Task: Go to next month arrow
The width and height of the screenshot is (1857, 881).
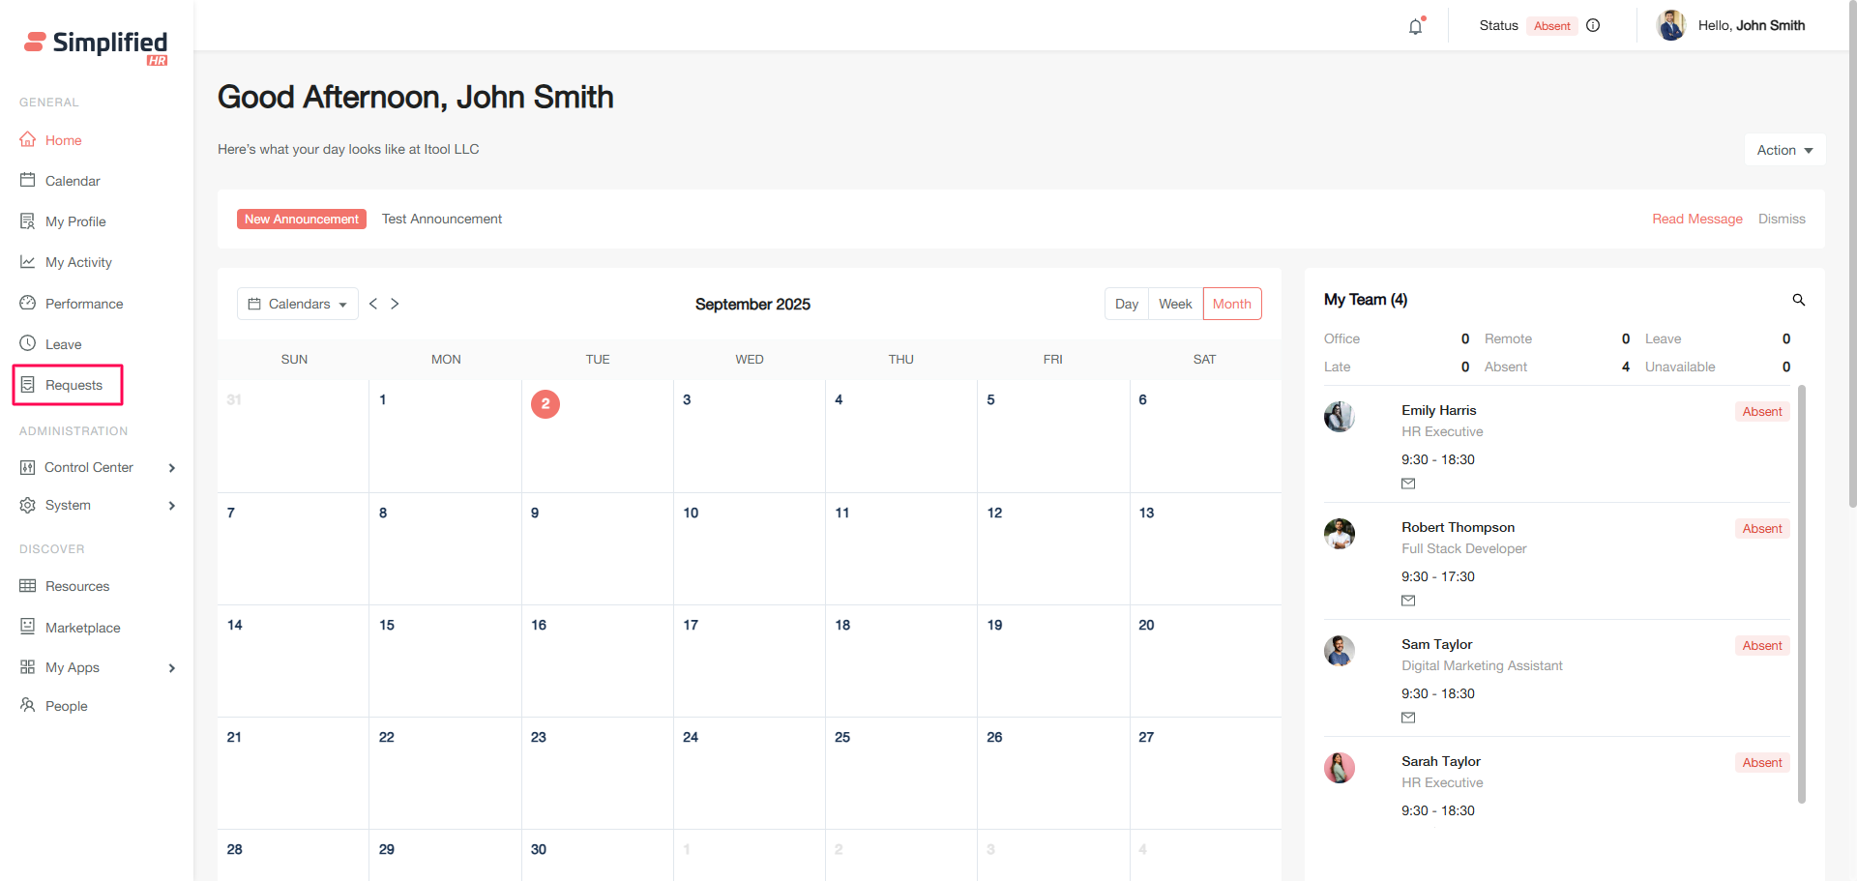Action: (x=395, y=304)
